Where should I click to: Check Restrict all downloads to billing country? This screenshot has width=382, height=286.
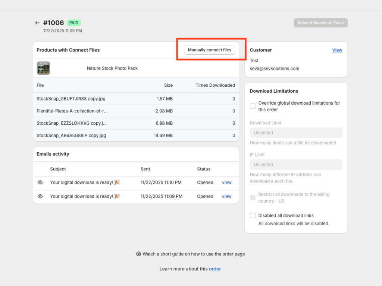point(253,198)
